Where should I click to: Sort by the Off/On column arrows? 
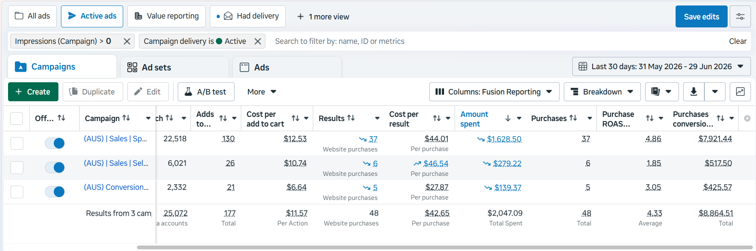tap(61, 118)
